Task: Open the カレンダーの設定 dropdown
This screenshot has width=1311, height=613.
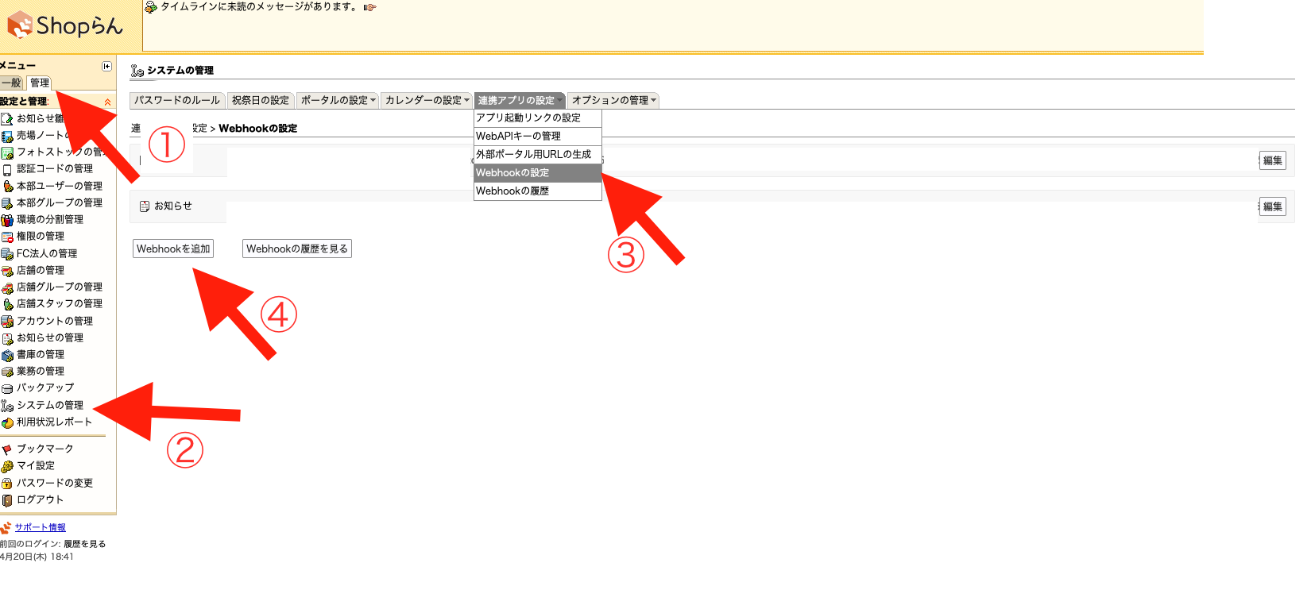Action: pos(427,101)
